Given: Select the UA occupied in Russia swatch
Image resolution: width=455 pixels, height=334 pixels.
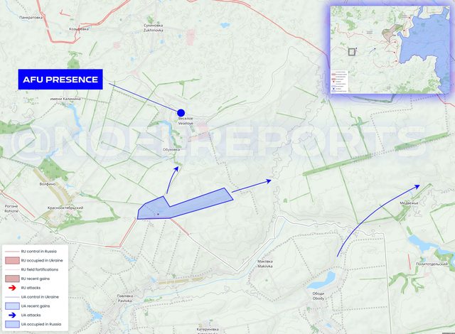Looking at the screenshot, I should pyautogui.click(x=12, y=324).
